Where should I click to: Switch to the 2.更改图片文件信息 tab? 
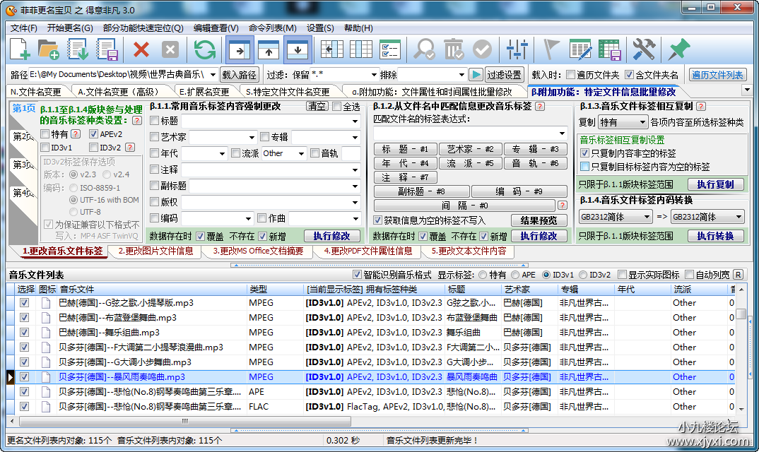click(x=155, y=251)
